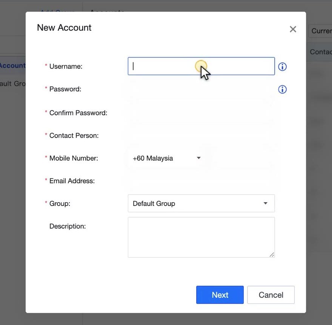Click the Description resize handle corner
The width and height of the screenshot is (332, 325).
[x=272, y=255]
